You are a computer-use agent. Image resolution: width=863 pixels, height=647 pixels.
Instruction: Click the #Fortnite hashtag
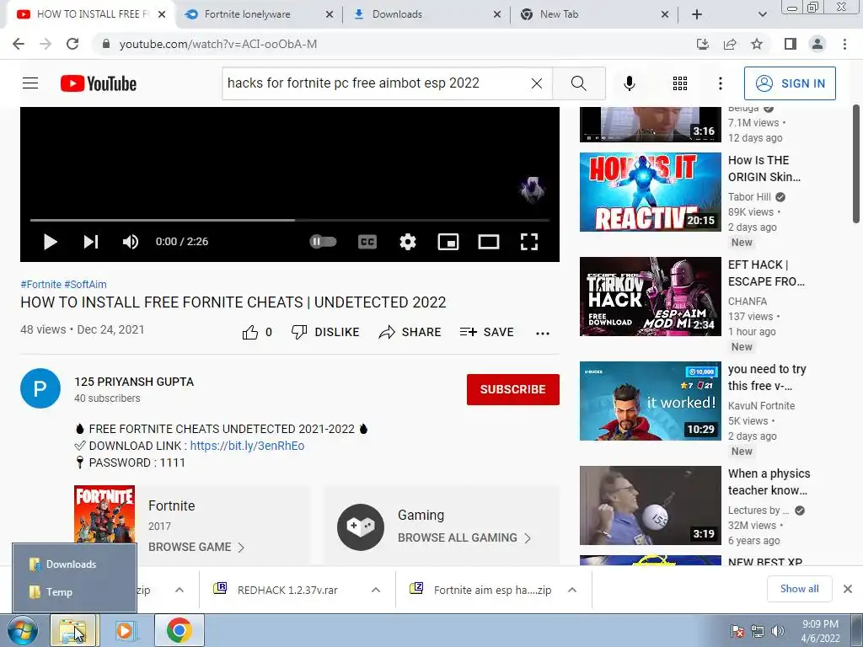pos(40,285)
